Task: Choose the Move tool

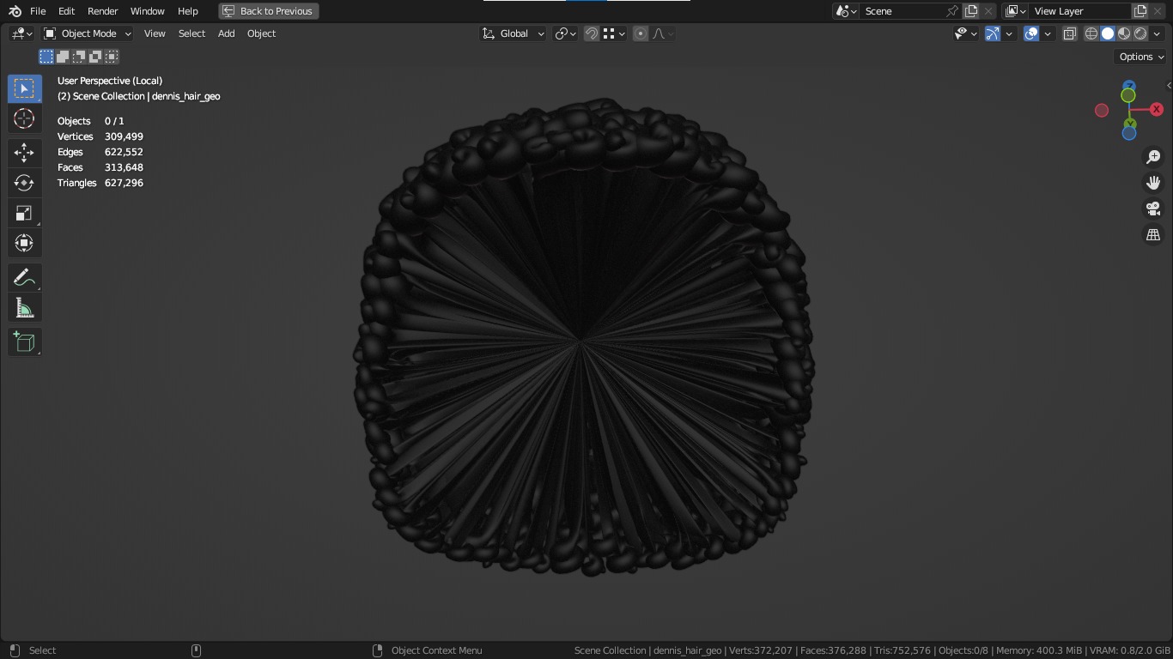Action: (24, 153)
